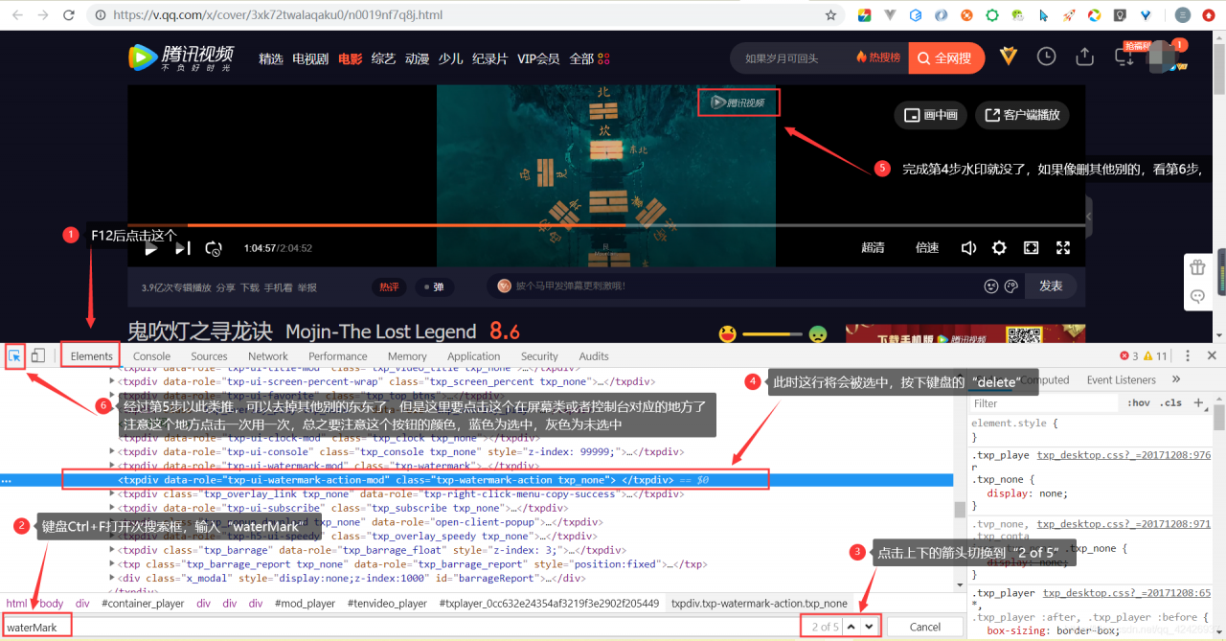Click Cancel in DevTools search bar
This screenshot has height=641, width=1226.
click(924, 627)
